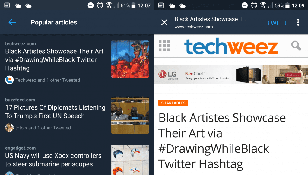This screenshot has width=308, height=175.
Task: Tap left status bar Wi-Fi icon
Action: (110, 5)
